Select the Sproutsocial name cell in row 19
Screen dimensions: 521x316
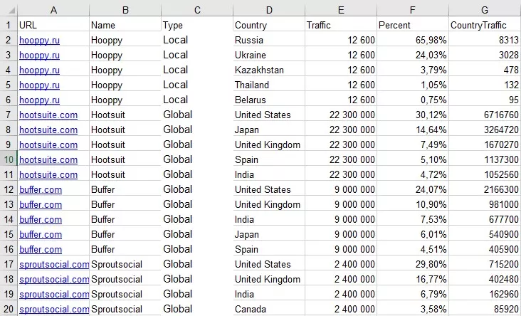[x=125, y=295]
